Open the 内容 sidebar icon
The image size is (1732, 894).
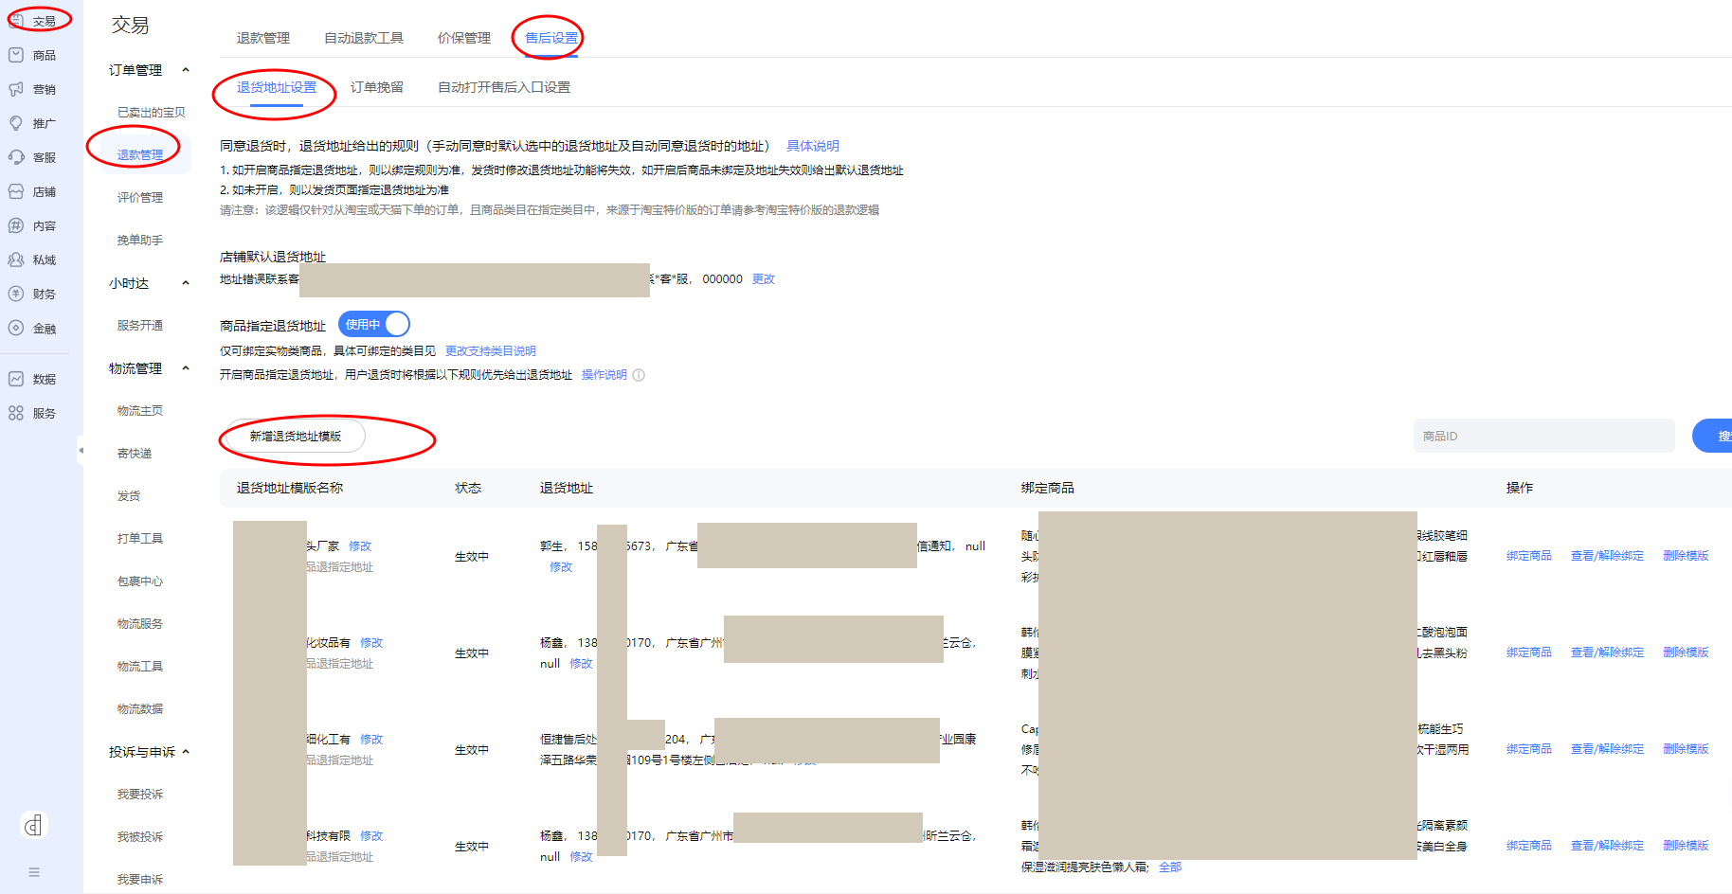[x=16, y=225]
